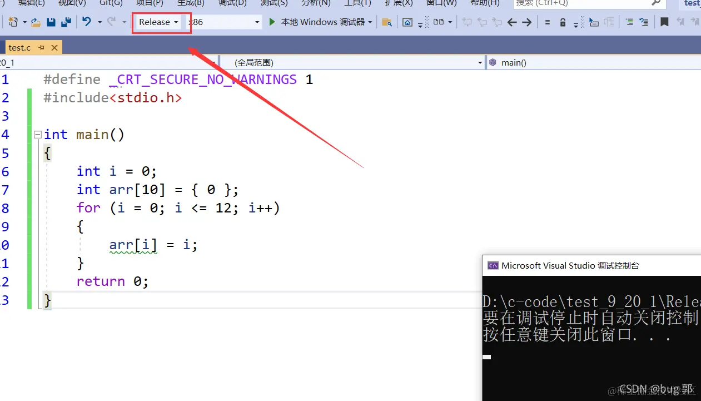The width and height of the screenshot is (701, 401).
Task: Click the for loop line with i <= 12
Action: click(x=178, y=208)
